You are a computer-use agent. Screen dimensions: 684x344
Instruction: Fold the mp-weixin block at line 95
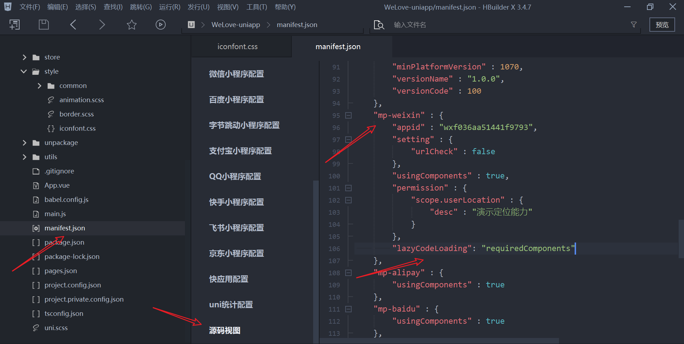point(348,115)
